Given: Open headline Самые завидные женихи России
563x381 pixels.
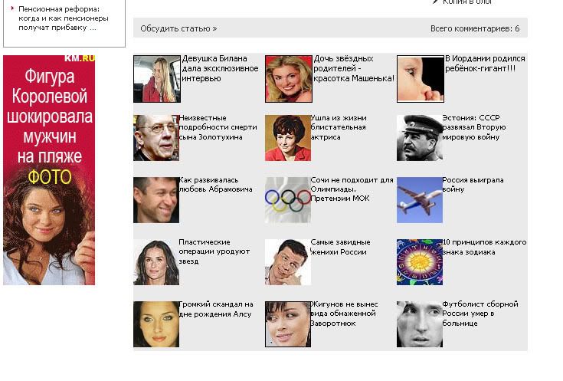Looking at the screenshot, I should click(x=340, y=247).
